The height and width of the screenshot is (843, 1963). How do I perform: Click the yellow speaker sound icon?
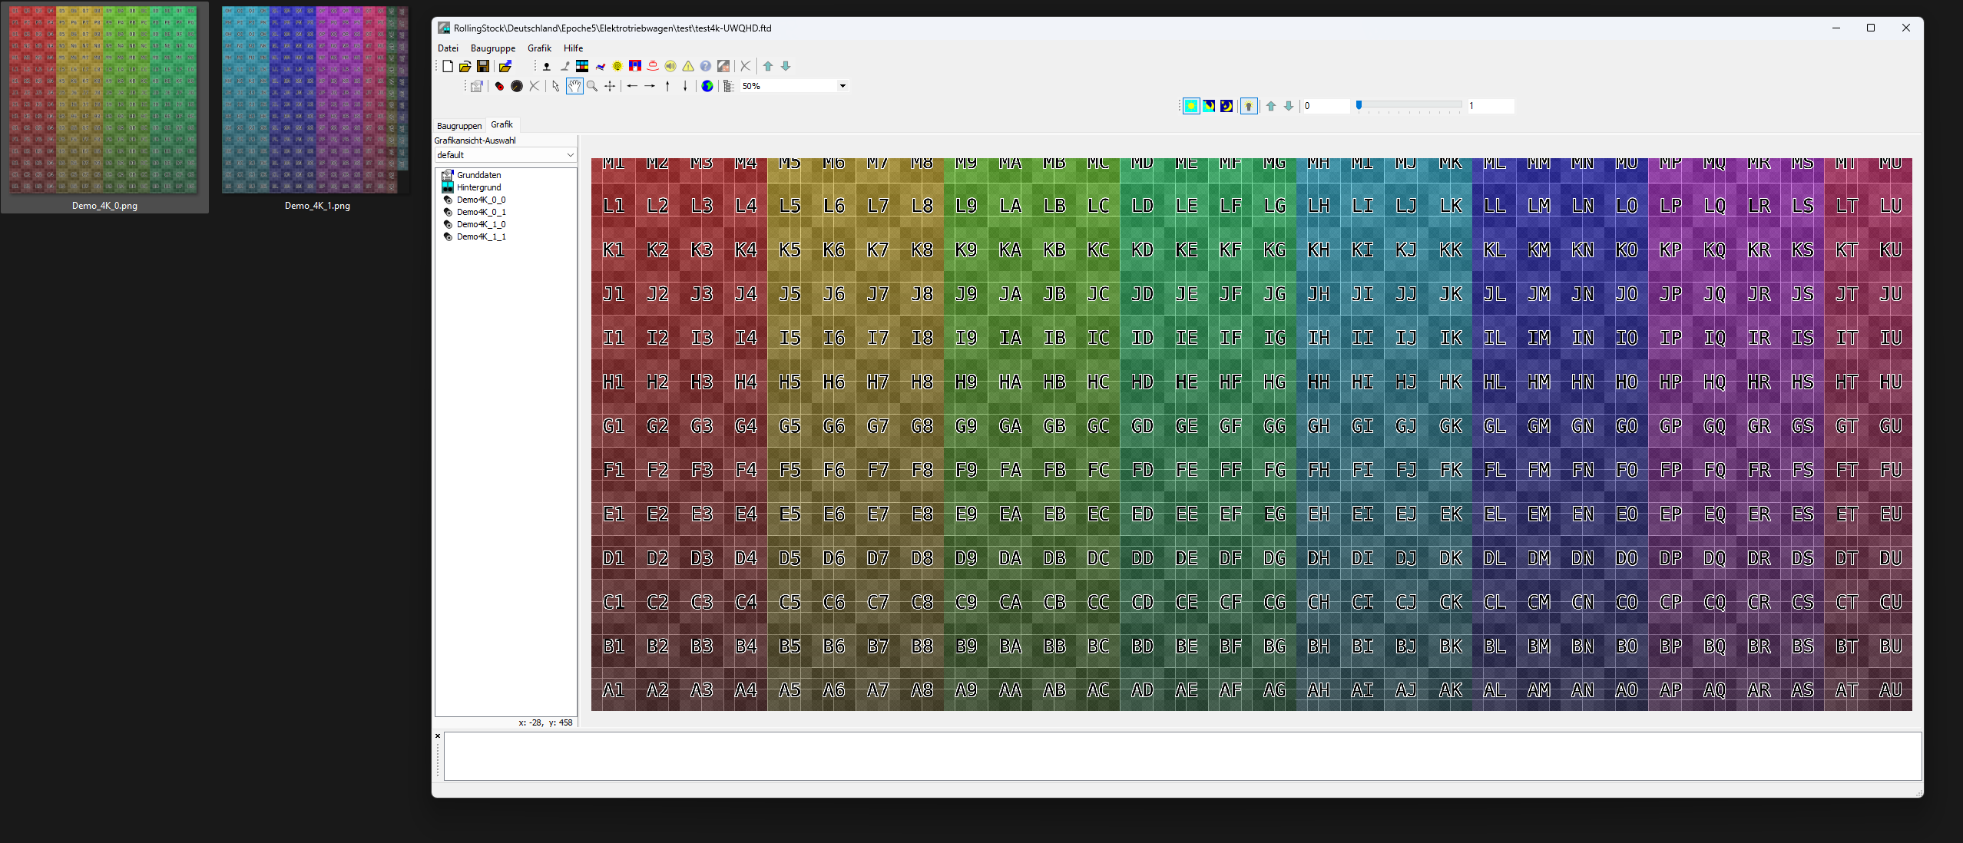(x=670, y=66)
